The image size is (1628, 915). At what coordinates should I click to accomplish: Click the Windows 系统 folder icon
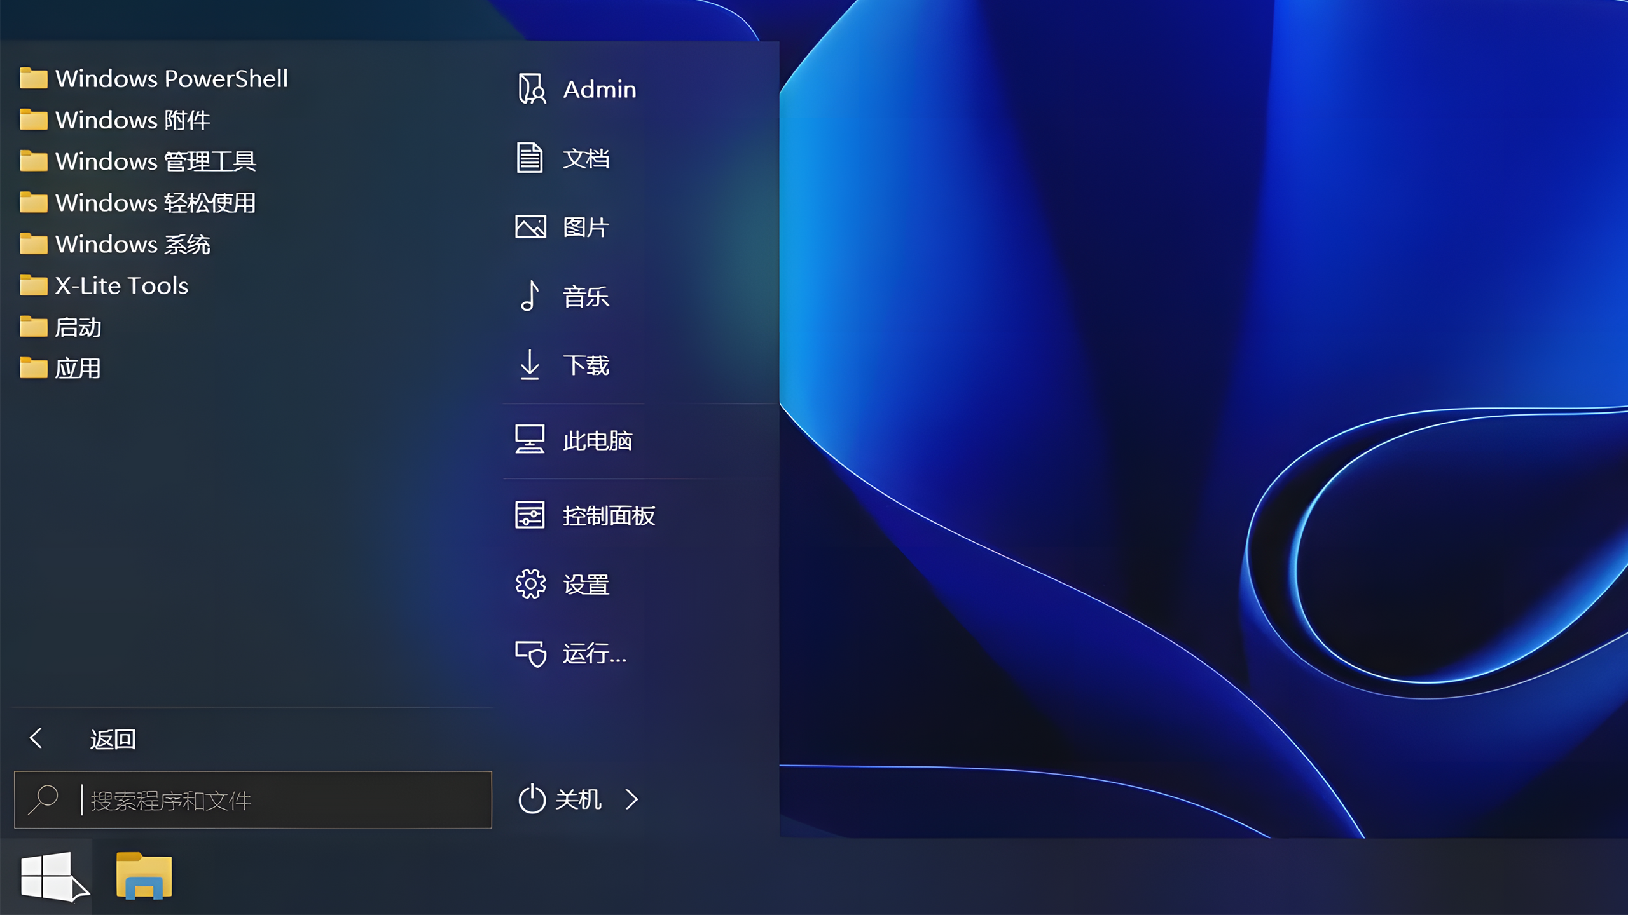point(34,244)
